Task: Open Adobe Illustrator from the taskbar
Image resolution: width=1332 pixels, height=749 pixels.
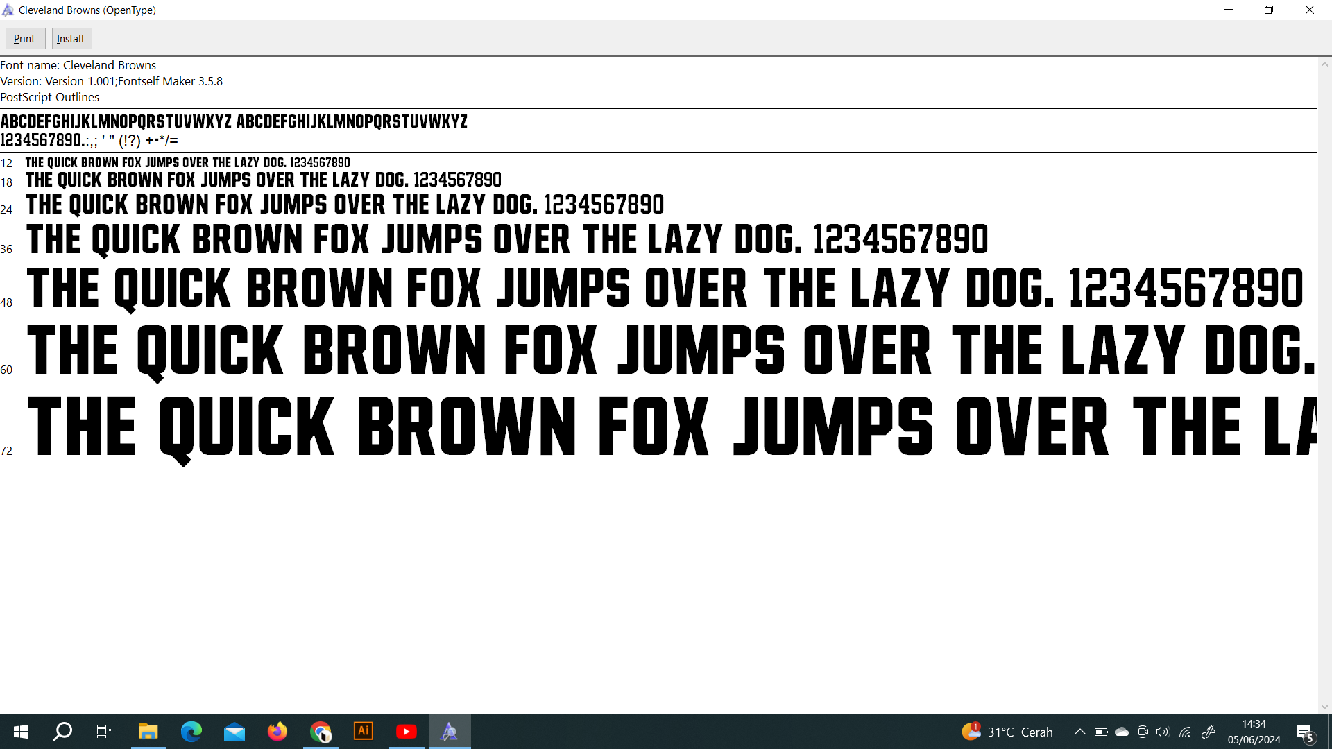Action: coord(364,732)
